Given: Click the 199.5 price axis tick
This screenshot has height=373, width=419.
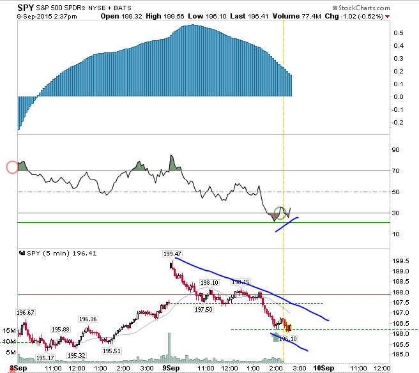Looking at the screenshot, I should [x=400, y=261].
